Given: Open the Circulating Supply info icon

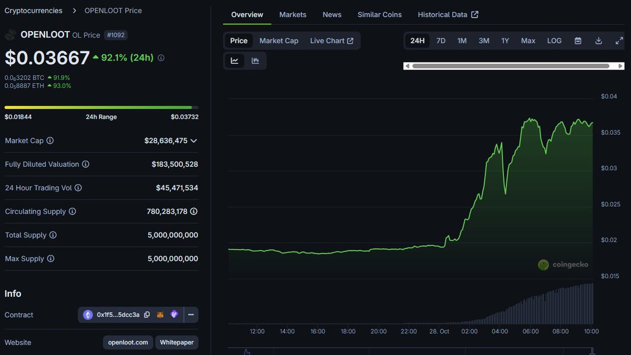Looking at the screenshot, I should [x=73, y=211].
